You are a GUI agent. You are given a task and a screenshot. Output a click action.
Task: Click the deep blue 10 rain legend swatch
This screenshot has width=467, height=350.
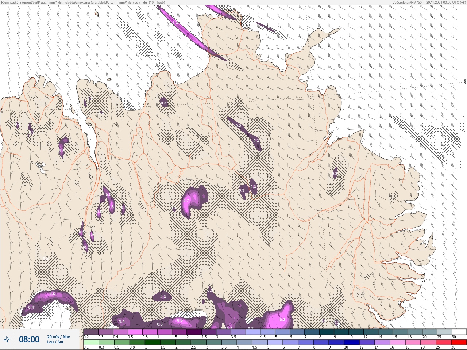[x=352, y=343]
